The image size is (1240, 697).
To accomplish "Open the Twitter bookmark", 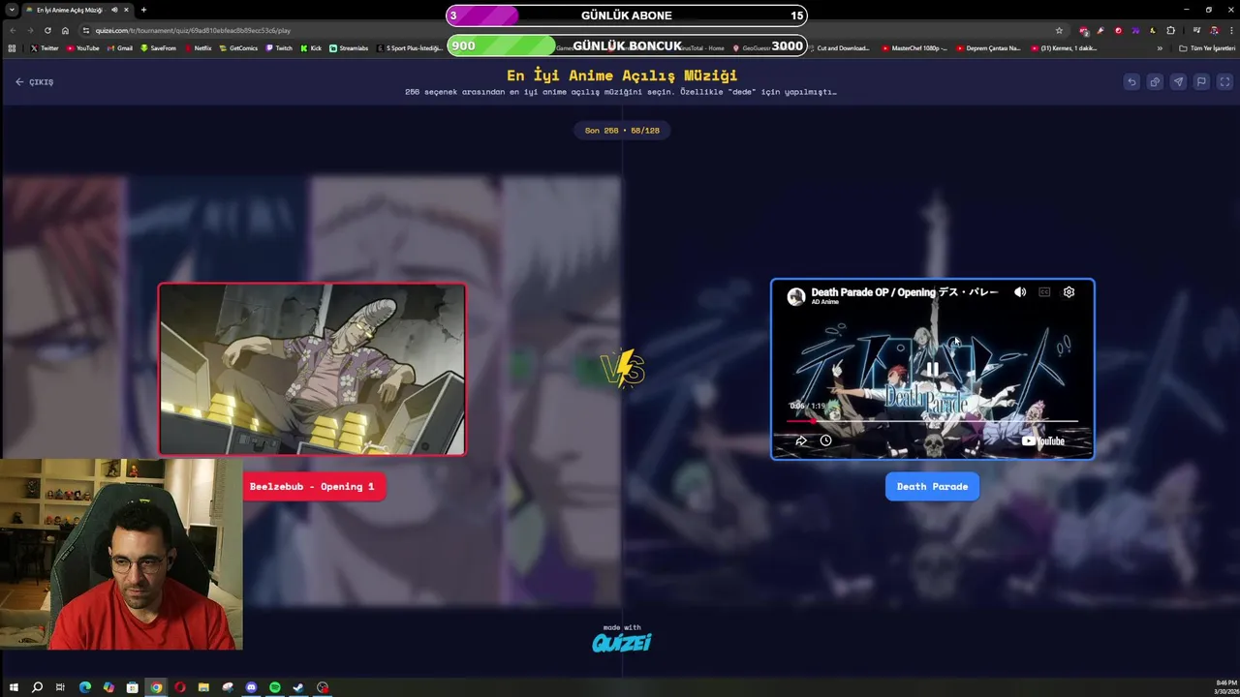I will click(x=45, y=47).
